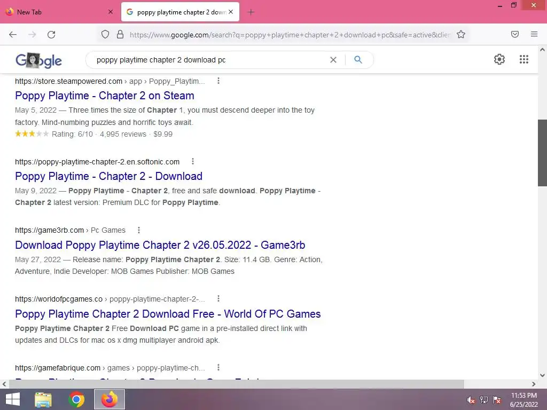Click the scroll down arrow
Screen dimensions: 547x410
point(542,375)
